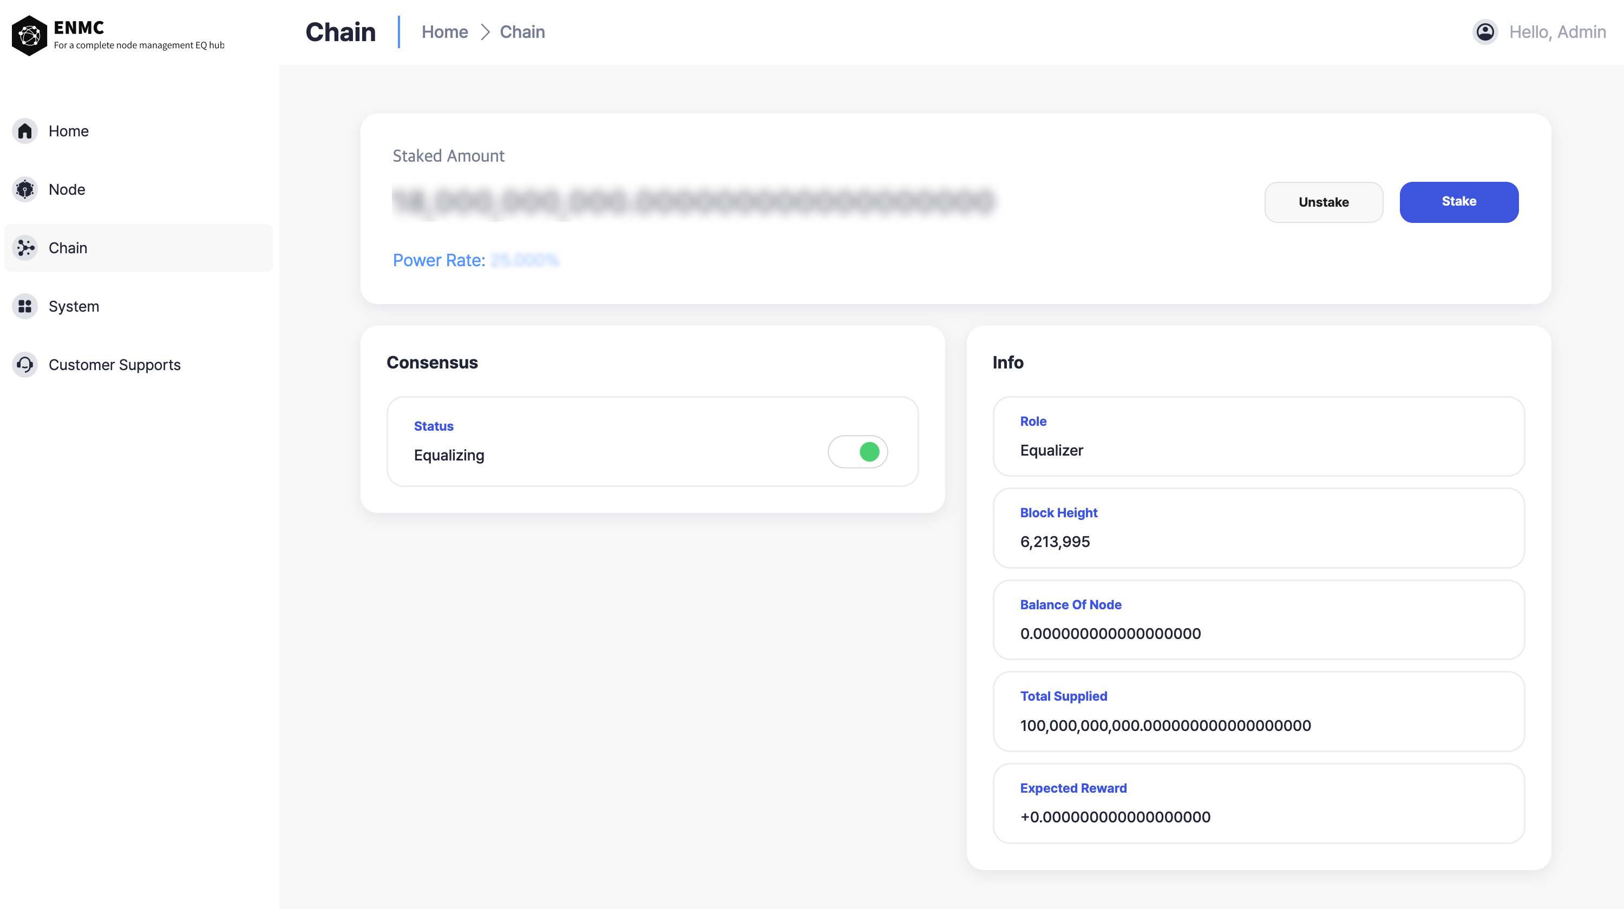Image resolution: width=1624 pixels, height=909 pixels.
Task: Click the Customer Supports headset icon
Action: pyautogui.click(x=24, y=365)
